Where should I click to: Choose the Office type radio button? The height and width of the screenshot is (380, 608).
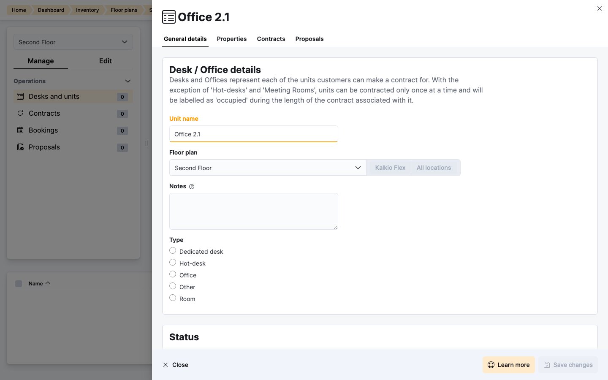coord(173,274)
